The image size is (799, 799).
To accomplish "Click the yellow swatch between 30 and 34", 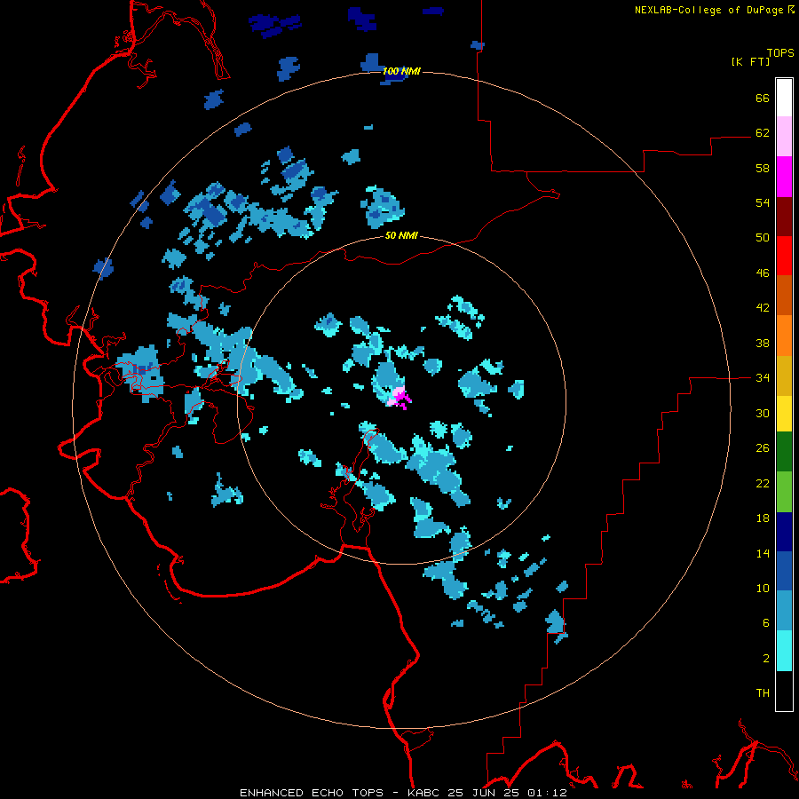I will (x=784, y=413).
